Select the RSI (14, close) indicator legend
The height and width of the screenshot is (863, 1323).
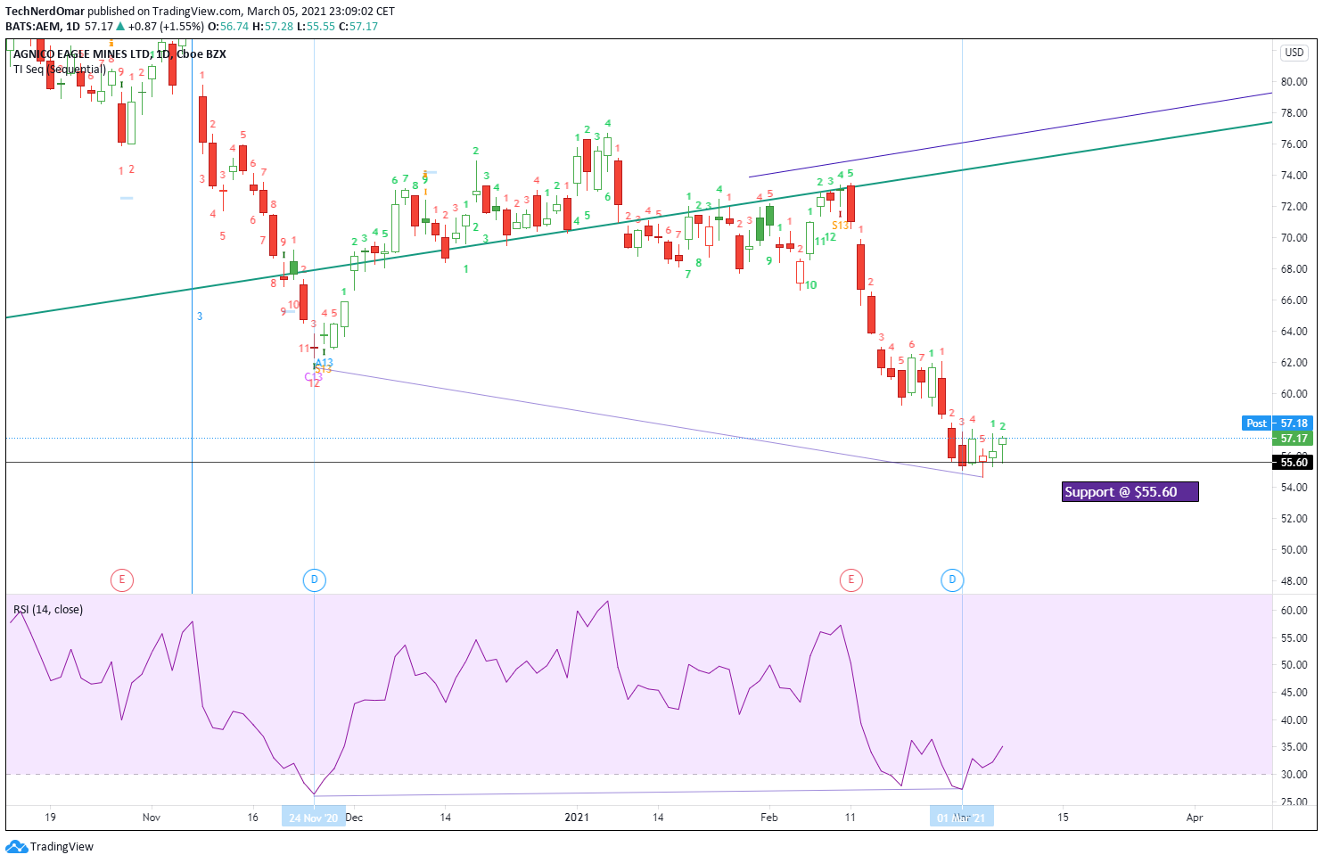pos(48,610)
